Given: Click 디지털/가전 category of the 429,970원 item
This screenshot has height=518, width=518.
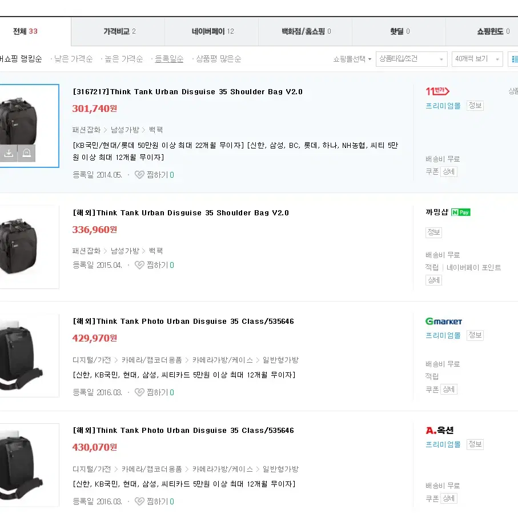Looking at the screenshot, I should click(91, 360).
